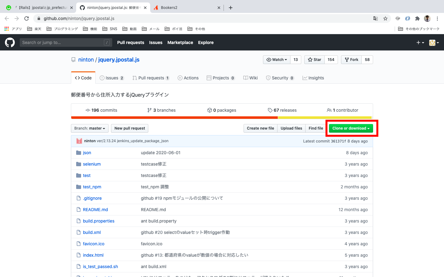Open the GitHub home logo
Viewport: 444px width, 277px height.
pyautogui.click(x=10, y=42)
